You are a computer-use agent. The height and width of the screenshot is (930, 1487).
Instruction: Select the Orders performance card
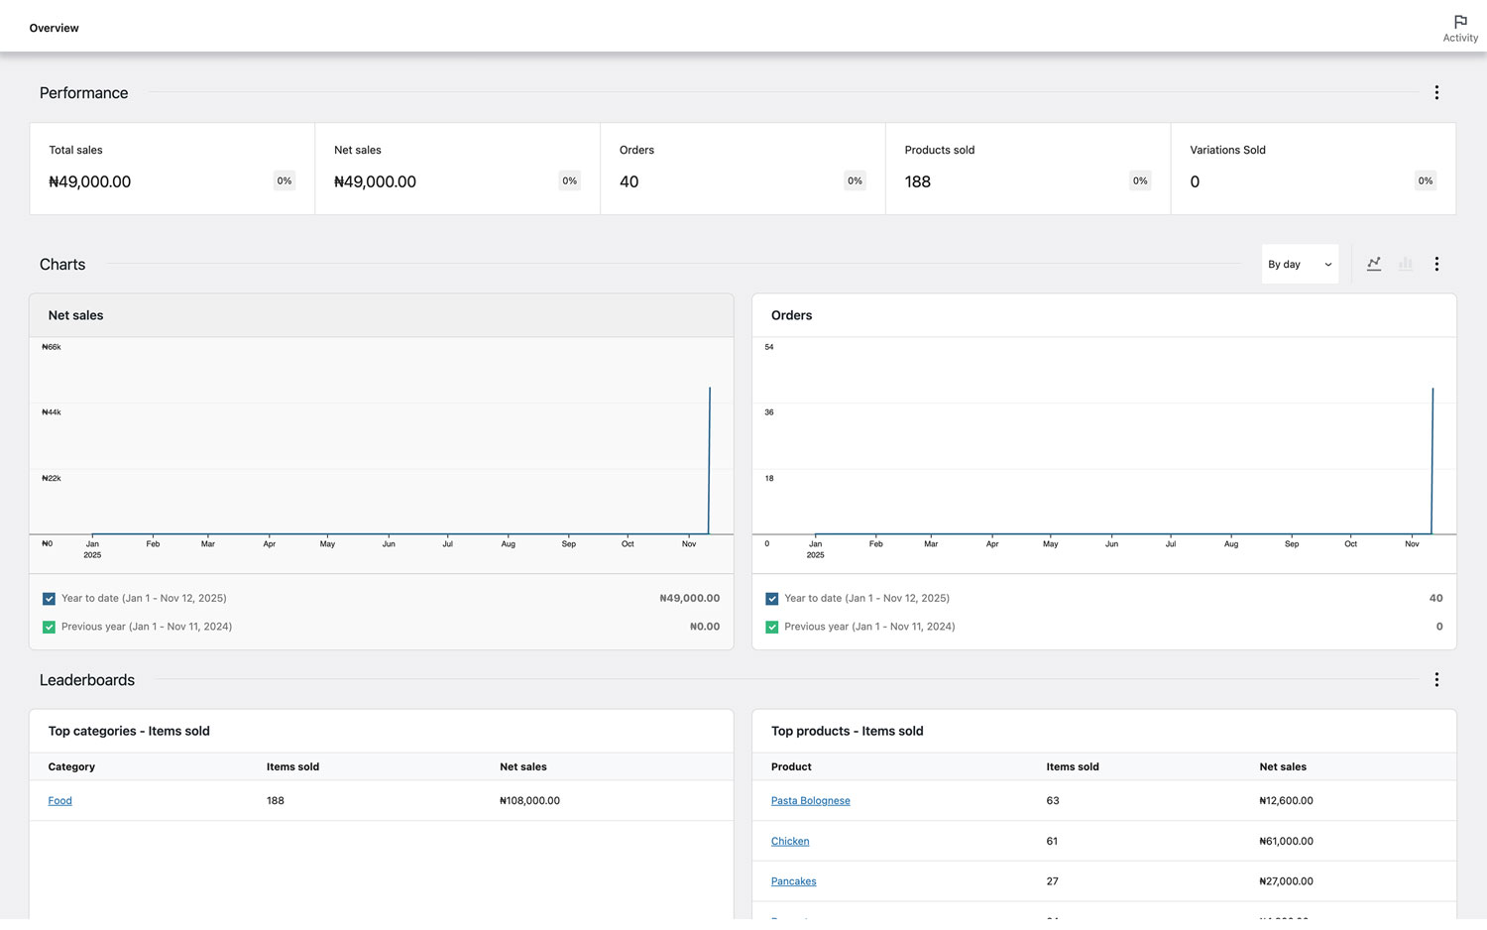pos(742,169)
